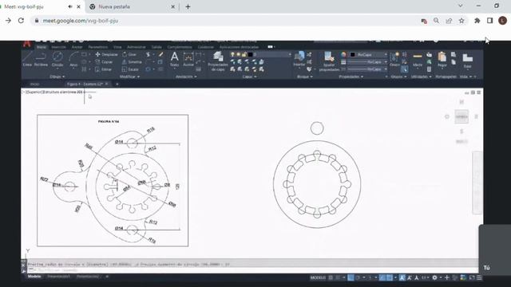Open the Anotar ribbon tab
The height and width of the screenshot is (287, 511).
click(77, 47)
